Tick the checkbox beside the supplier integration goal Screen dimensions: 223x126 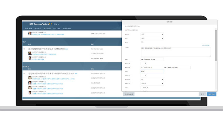24,73
